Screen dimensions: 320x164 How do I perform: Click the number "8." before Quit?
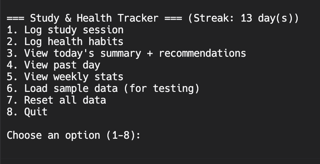click(13, 112)
